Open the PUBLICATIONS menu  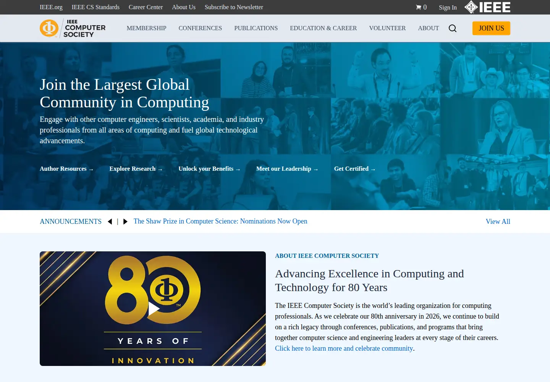click(256, 28)
